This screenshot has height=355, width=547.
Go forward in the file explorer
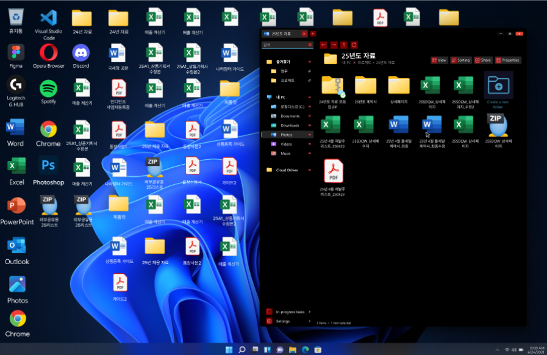(x=334, y=45)
